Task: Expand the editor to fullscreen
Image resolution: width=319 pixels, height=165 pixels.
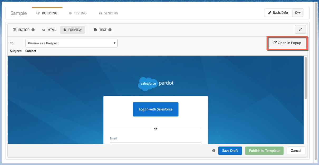Action: 300,30
